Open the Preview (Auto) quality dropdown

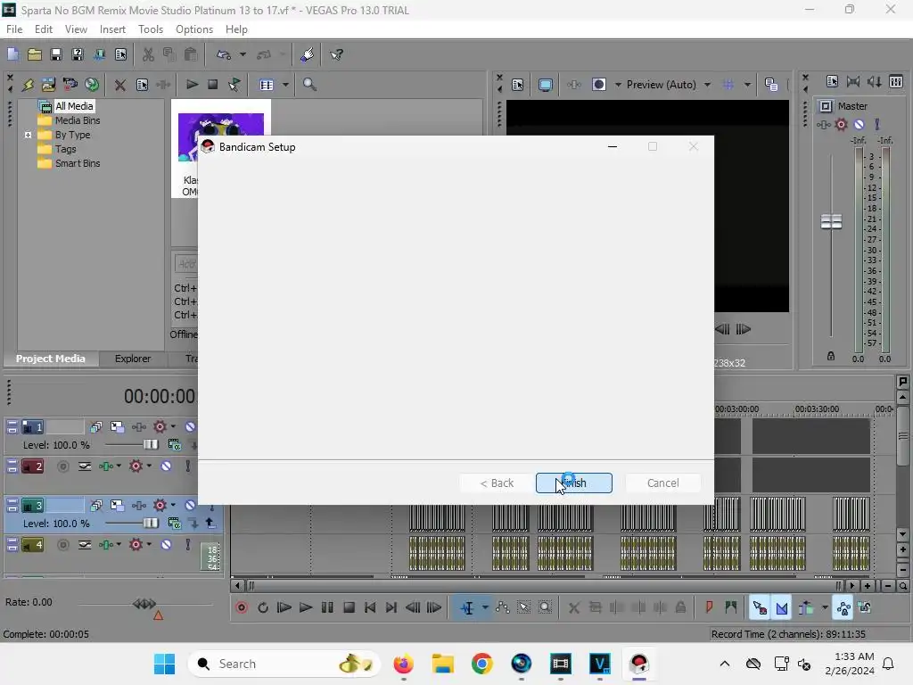pyautogui.click(x=707, y=85)
